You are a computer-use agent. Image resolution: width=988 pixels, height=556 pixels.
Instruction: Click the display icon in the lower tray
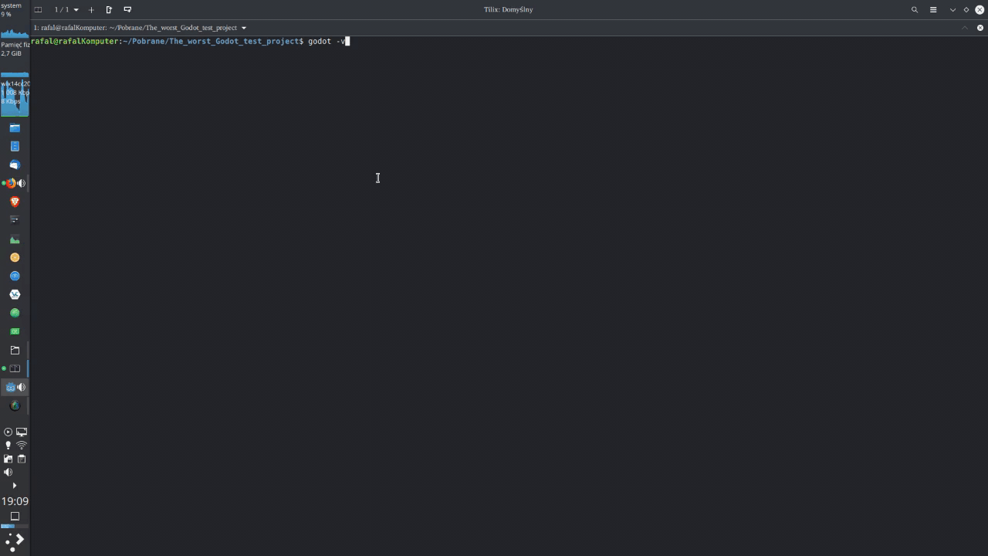point(22,432)
